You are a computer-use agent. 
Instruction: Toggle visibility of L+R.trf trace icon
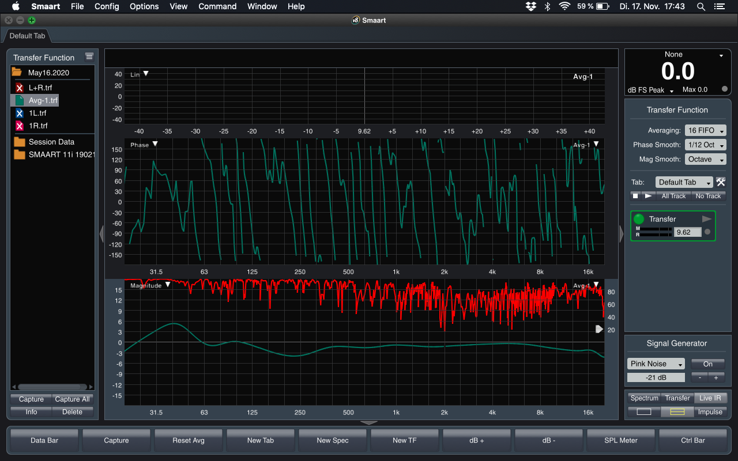click(20, 88)
